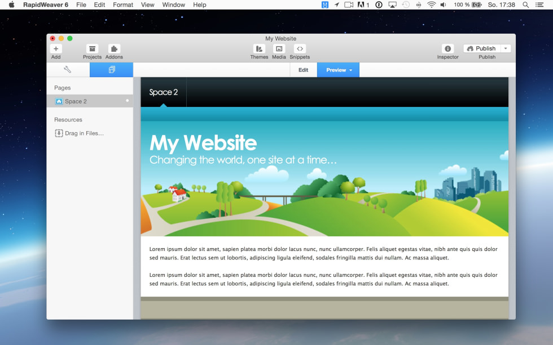Image resolution: width=553 pixels, height=345 pixels.
Task: Open the RapidWeaver 6 menu
Action: click(x=46, y=5)
